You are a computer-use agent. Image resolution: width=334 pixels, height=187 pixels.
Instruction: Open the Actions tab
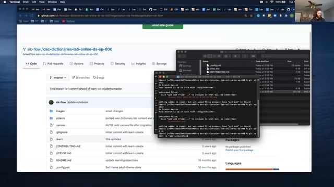[77, 63]
